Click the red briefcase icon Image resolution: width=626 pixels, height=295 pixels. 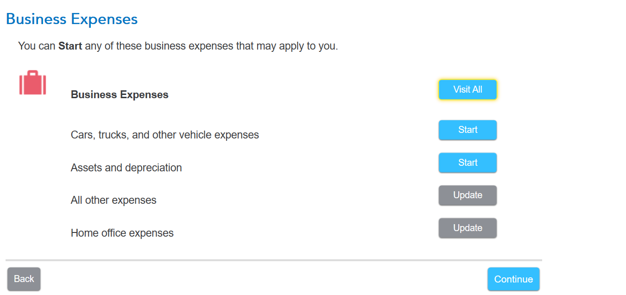tap(32, 83)
